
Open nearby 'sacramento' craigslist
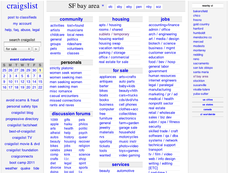201,63
